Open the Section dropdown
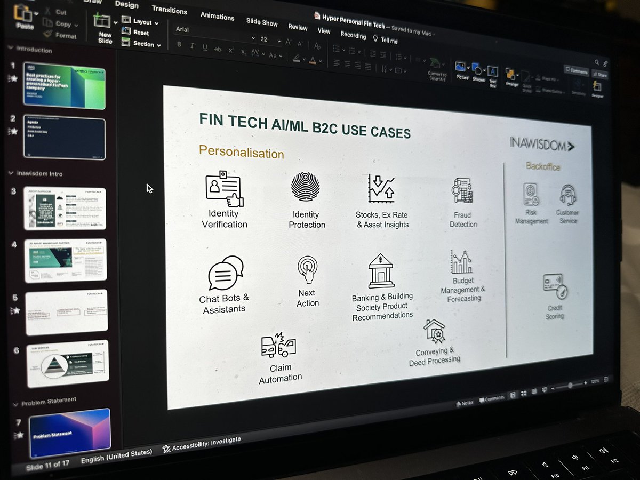The height and width of the screenshot is (480, 640). tap(141, 44)
